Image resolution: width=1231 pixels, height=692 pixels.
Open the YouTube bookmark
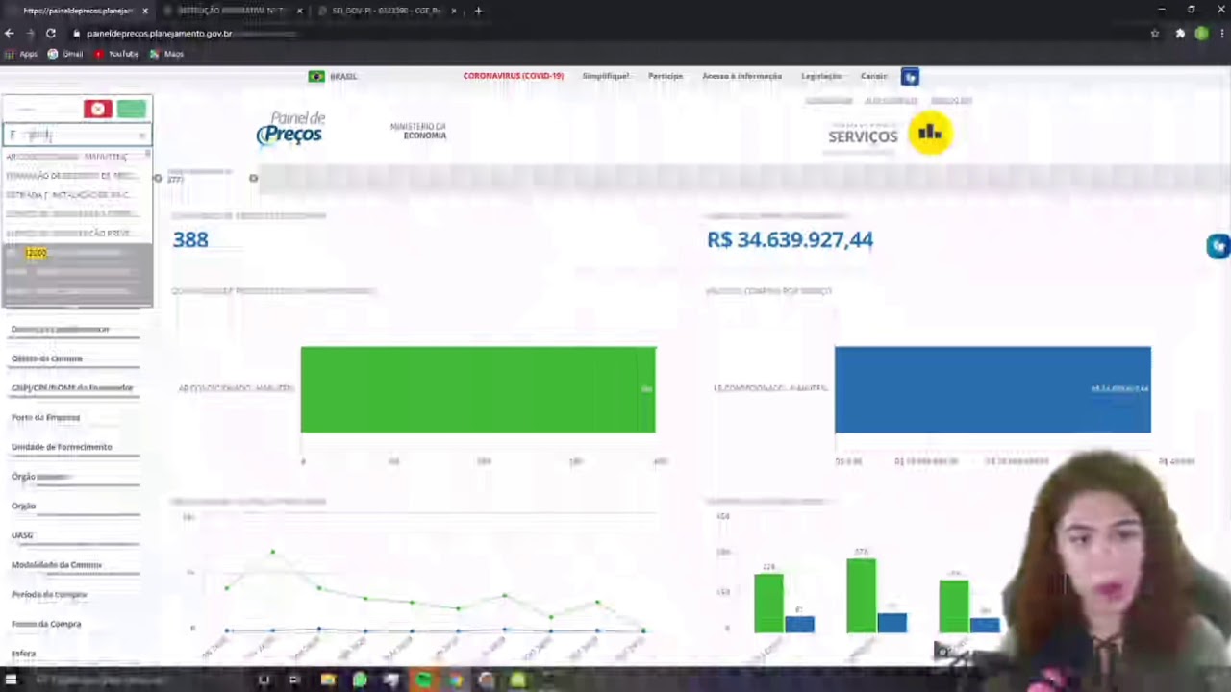pyautogui.click(x=116, y=54)
